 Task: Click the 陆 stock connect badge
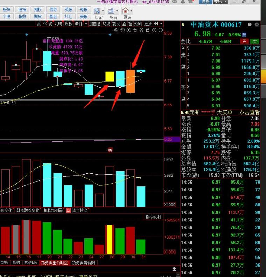pyautogui.click(x=244, y=35)
